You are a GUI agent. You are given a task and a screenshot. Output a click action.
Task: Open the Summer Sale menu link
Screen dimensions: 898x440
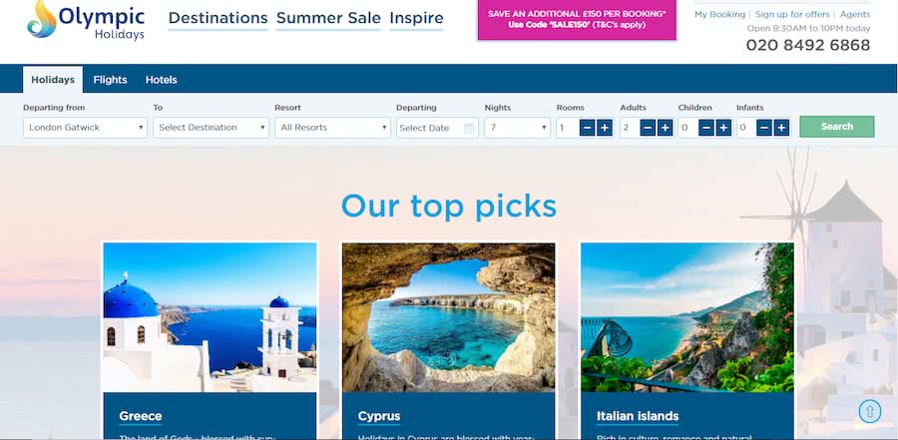coord(328,18)
